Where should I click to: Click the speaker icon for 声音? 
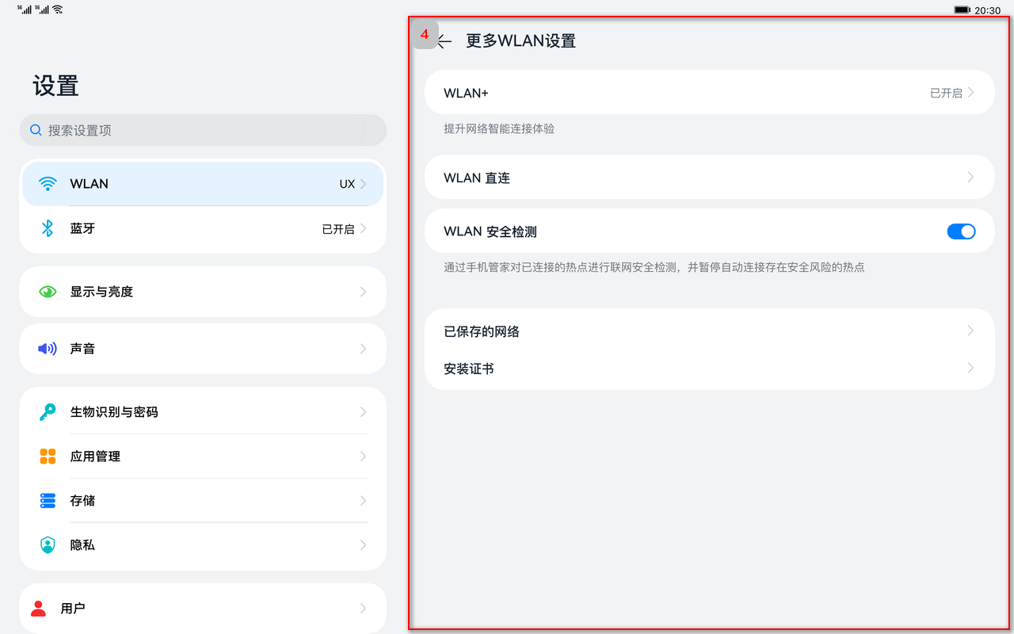[48, 349]
